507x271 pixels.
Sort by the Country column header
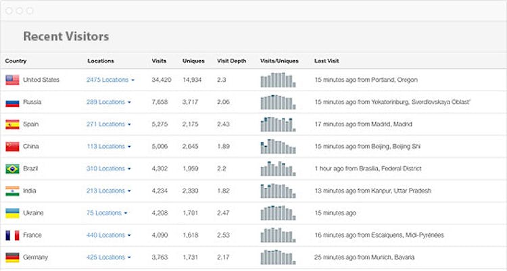pyautogui.click(x=16, y=61)
